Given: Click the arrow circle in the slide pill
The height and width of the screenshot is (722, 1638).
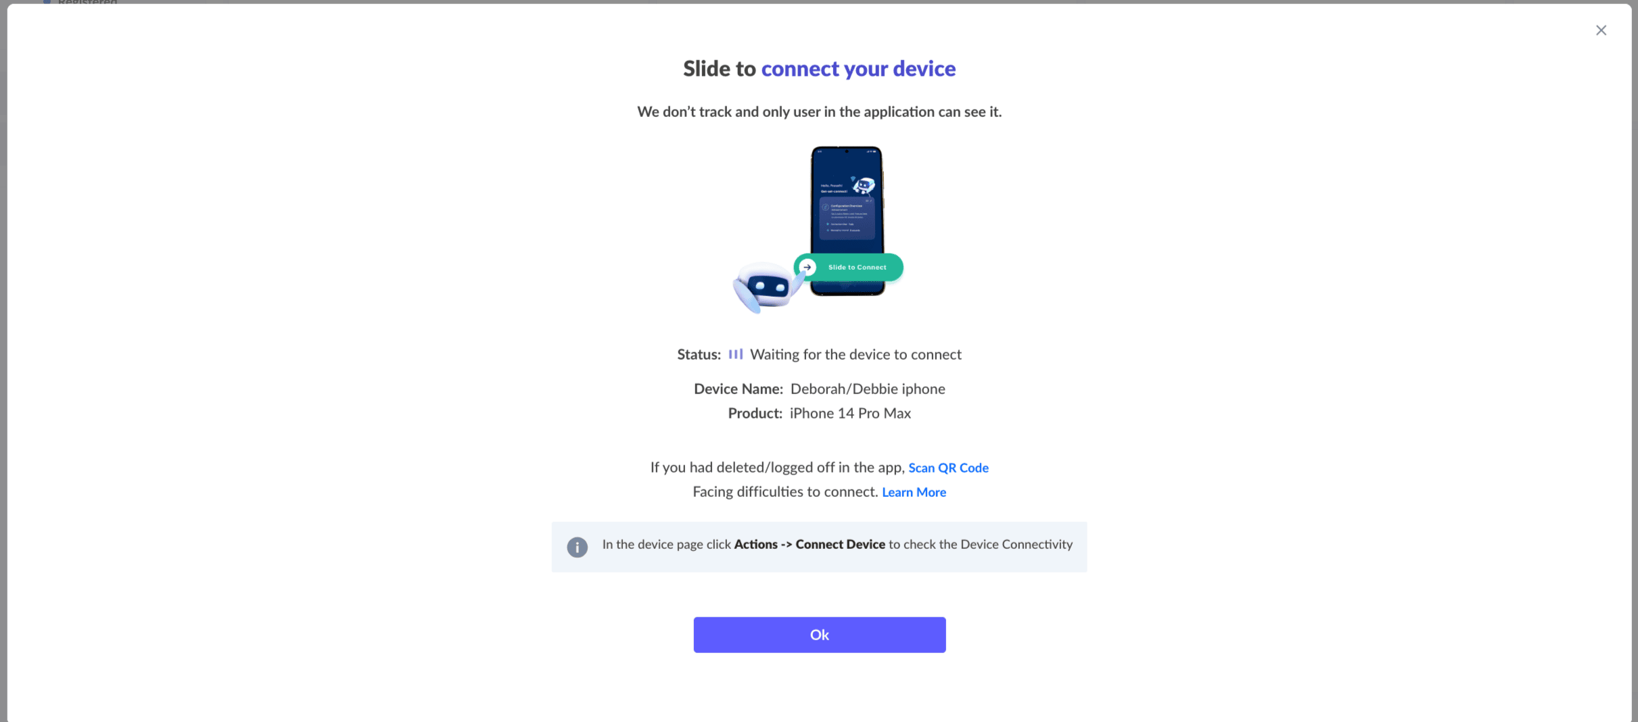Looking at the screenshot, I should point(808,267).
